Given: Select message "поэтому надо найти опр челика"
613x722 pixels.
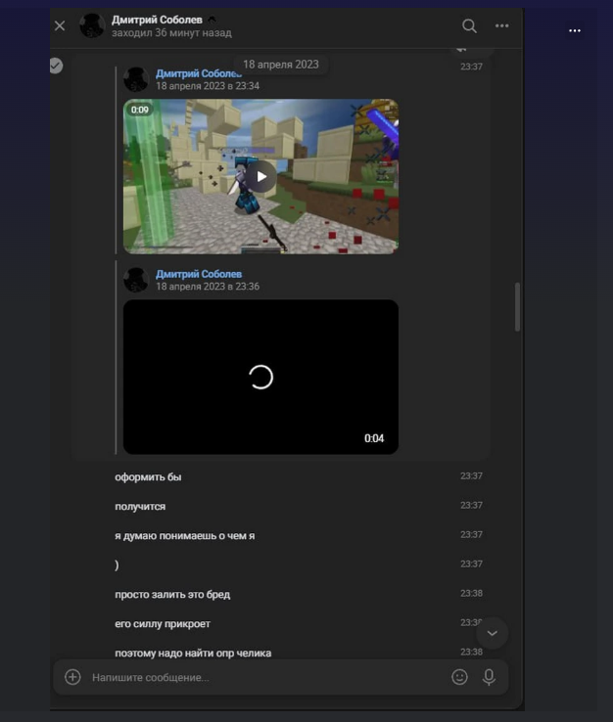Looking at the screenshot, I should [x=193, y=654].
